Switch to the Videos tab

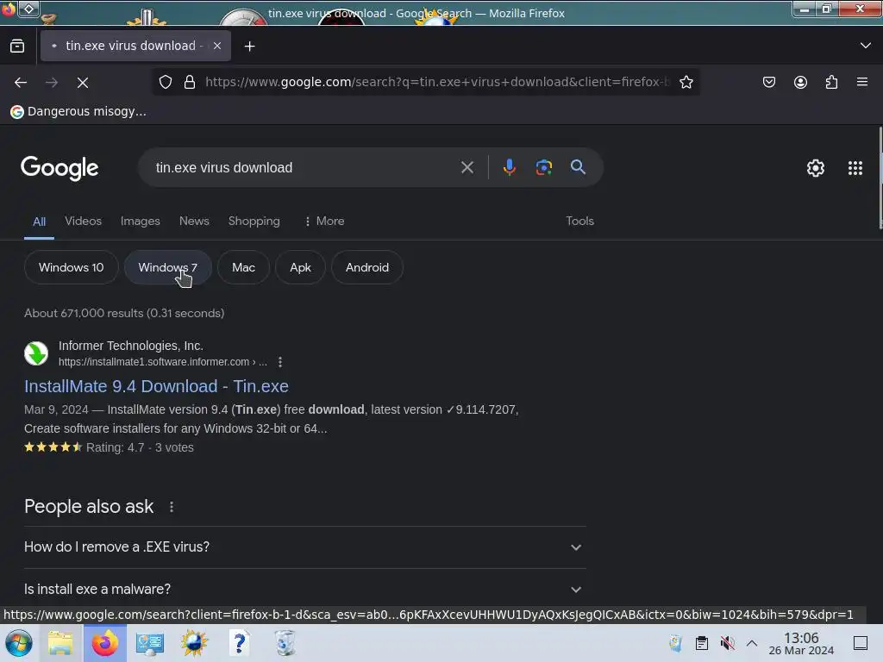click(x=84, y=222)
